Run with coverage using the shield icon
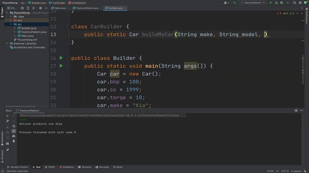 [282, 3]
